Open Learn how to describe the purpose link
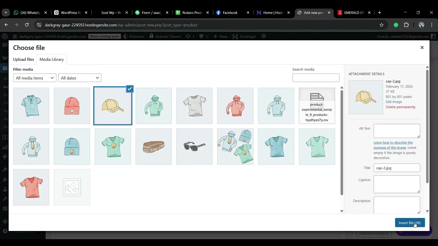The height and width of the screenshot is (246, 438). click(x=393, y=145)
